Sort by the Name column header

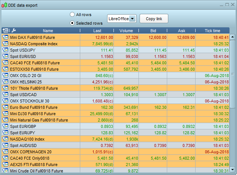click(x=48, y=31)
